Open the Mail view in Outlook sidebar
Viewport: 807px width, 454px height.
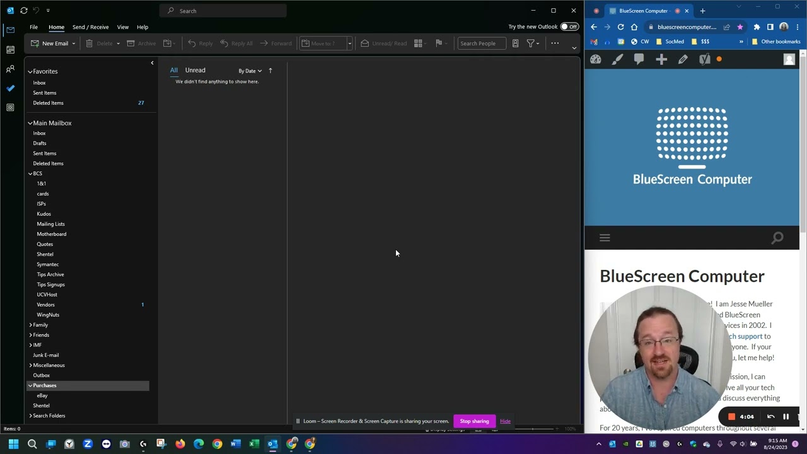point(10,30)
